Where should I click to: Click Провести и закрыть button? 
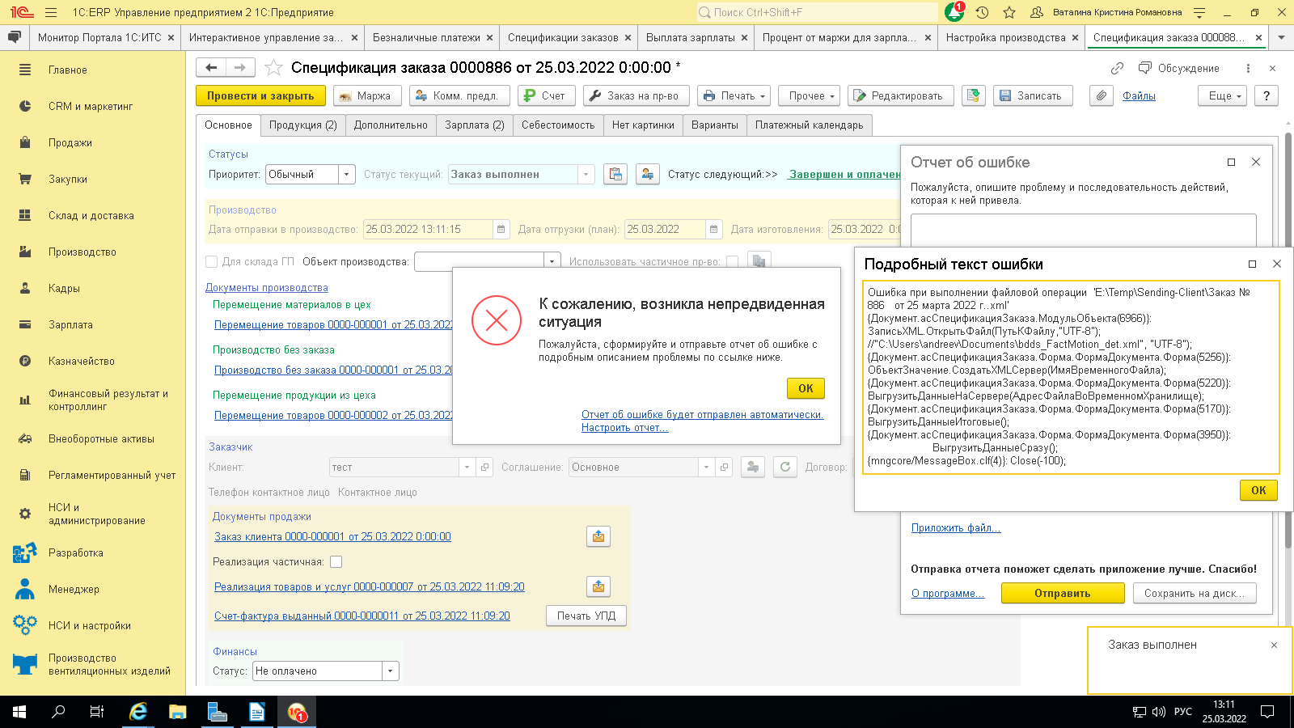[260, 95]
